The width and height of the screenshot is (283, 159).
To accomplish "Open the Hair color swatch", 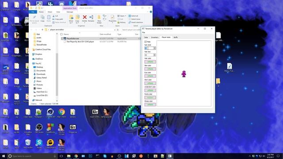I will coord(150,62).
